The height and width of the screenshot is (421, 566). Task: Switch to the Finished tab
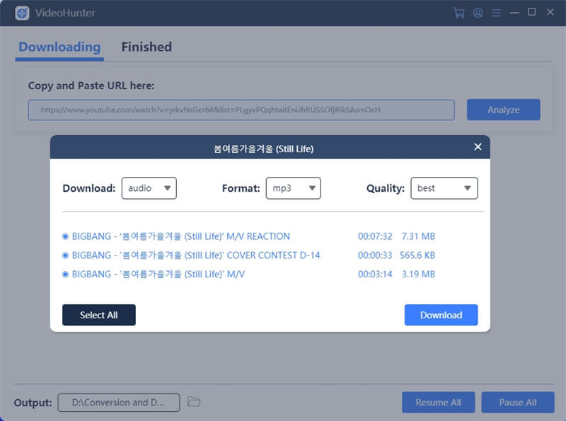pyautogui.click(x=146, y=47)
